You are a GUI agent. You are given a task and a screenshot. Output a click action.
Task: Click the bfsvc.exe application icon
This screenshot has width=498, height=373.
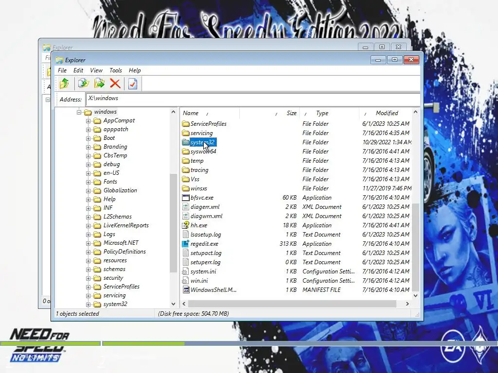[185, 198]
